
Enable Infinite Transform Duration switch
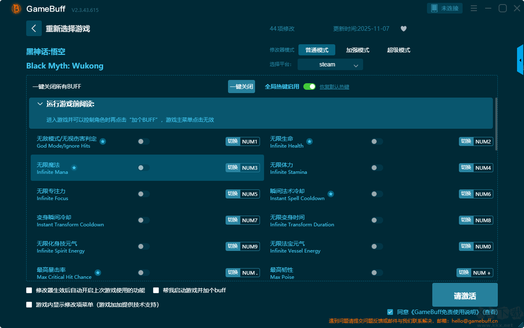(x=377, y=220)
